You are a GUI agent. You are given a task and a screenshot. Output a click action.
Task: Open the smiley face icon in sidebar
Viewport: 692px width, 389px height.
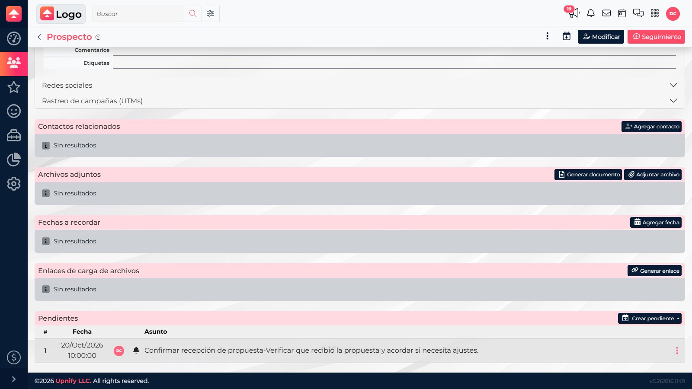coord(14,112)
